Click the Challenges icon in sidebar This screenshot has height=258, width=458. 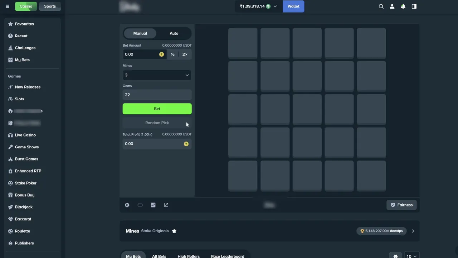coord(10,48)
